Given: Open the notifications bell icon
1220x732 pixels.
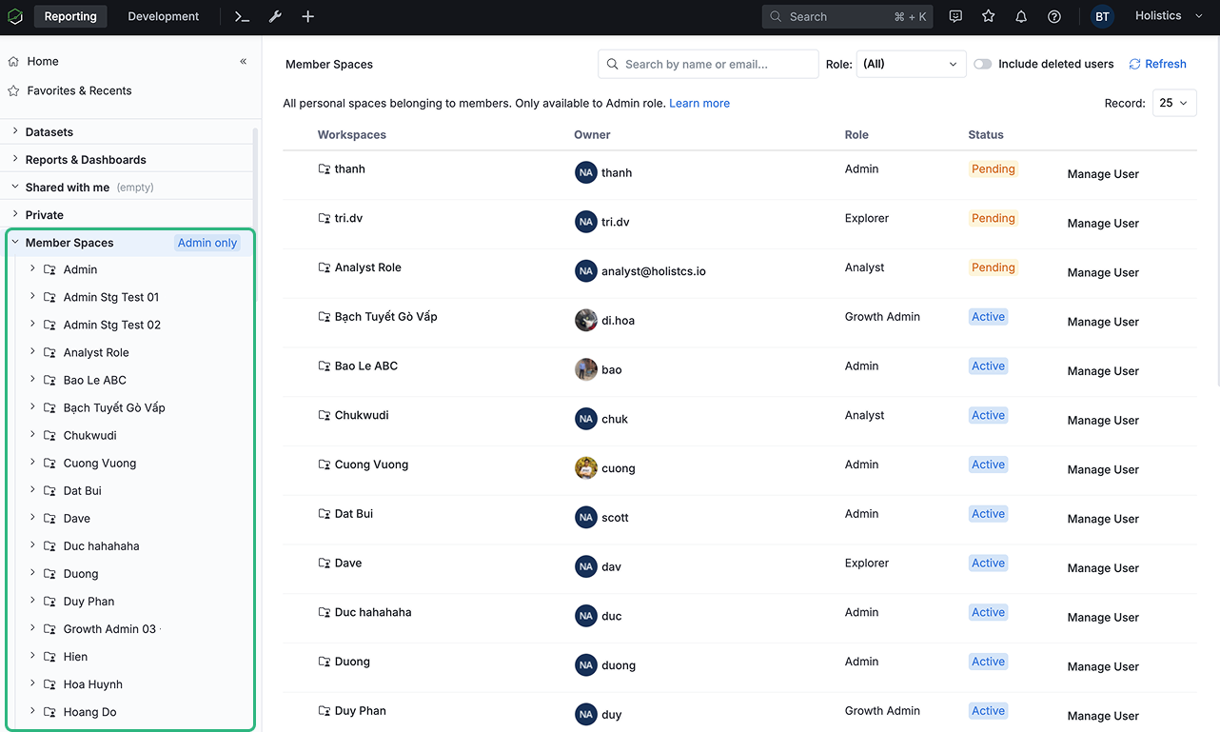Looking at the screenshot, I should point(1020,16).
